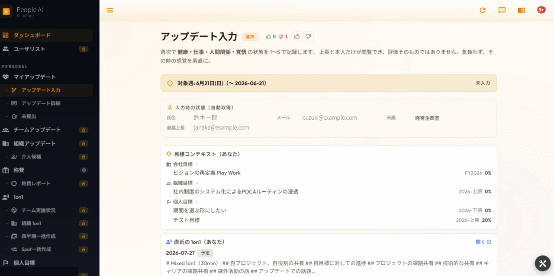Viewport: 554px width, 276px height.
Task: Click the lock badge next to 介入候補
Action: point(84,157)
